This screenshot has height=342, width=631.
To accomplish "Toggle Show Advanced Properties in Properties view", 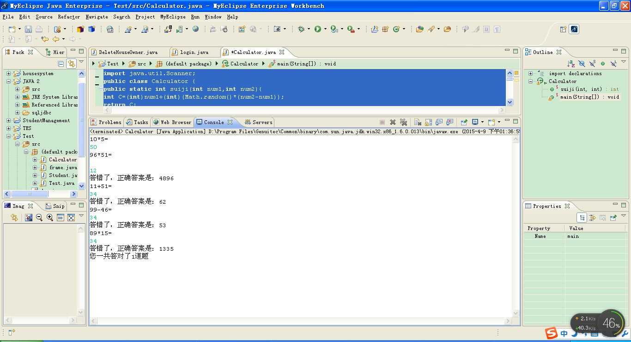I will coord(592,218).
